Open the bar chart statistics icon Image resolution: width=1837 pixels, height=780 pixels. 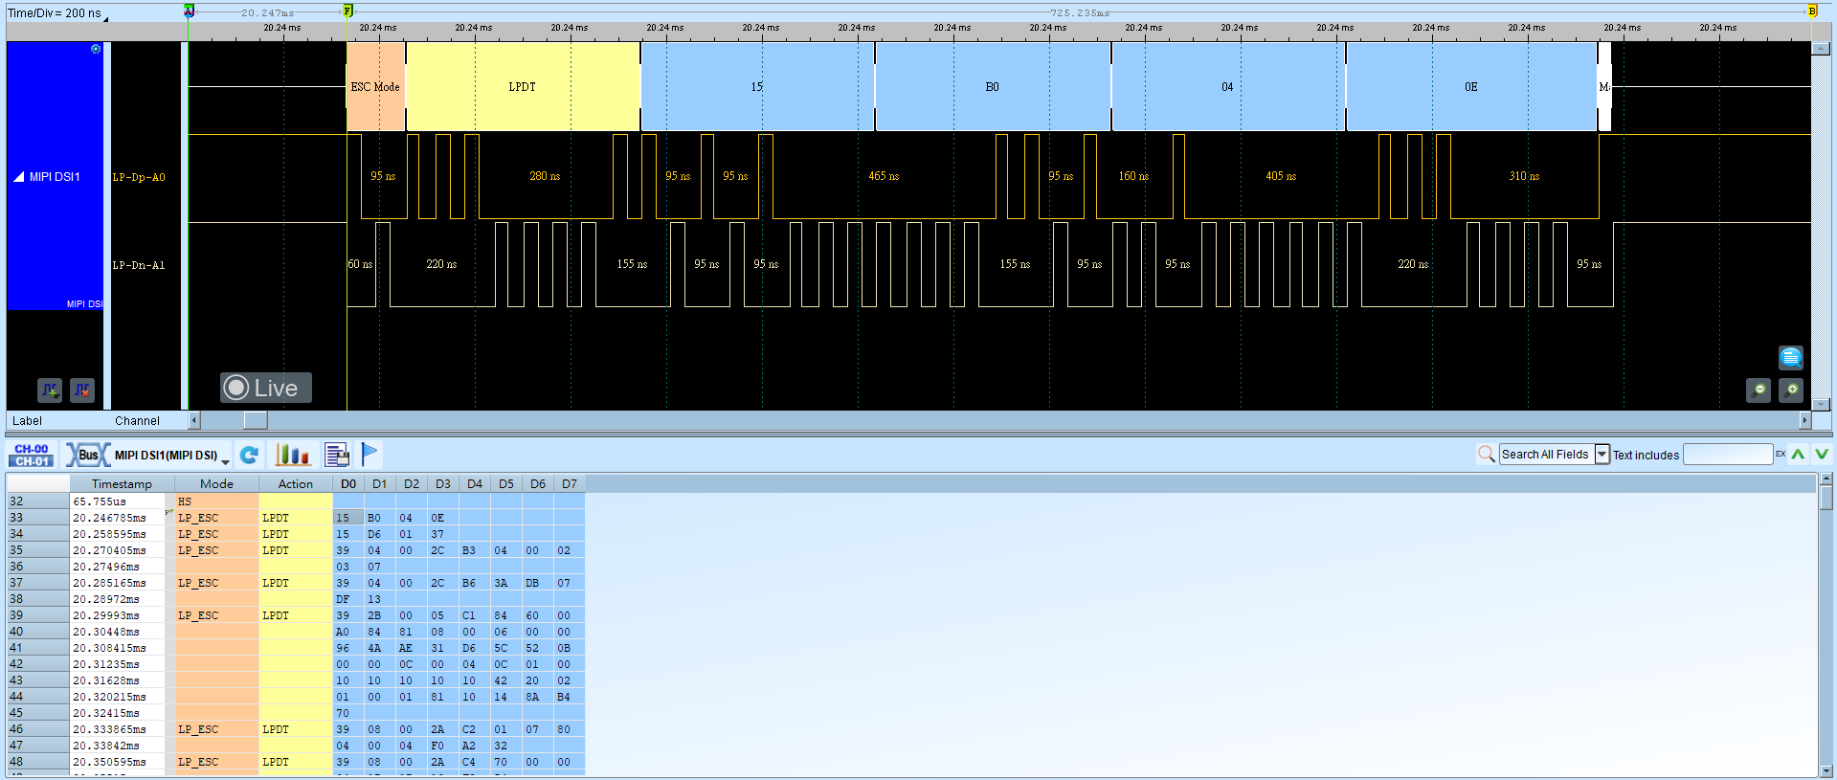(x=293, y=455)
